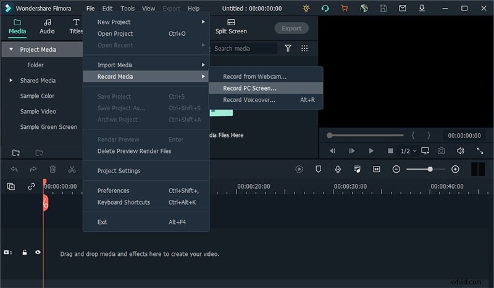Toggle track 1 visibility eye
This screenshot has width=494, height=288.
tap(38, 252)
